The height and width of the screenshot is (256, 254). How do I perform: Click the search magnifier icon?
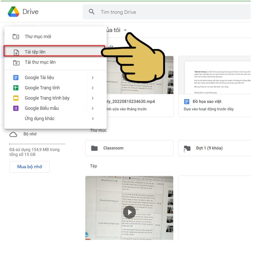(92, 12)
